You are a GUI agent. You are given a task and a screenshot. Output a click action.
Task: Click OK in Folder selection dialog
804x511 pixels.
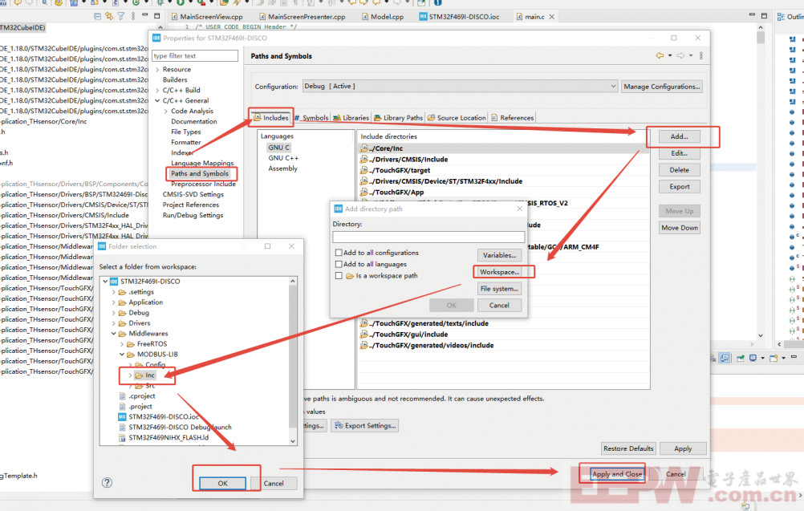(222, 483)
